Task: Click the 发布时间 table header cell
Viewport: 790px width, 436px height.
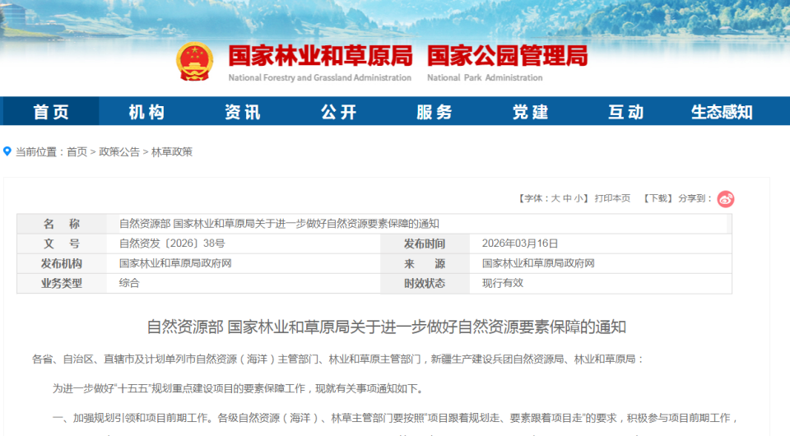Action: (425, 244)
